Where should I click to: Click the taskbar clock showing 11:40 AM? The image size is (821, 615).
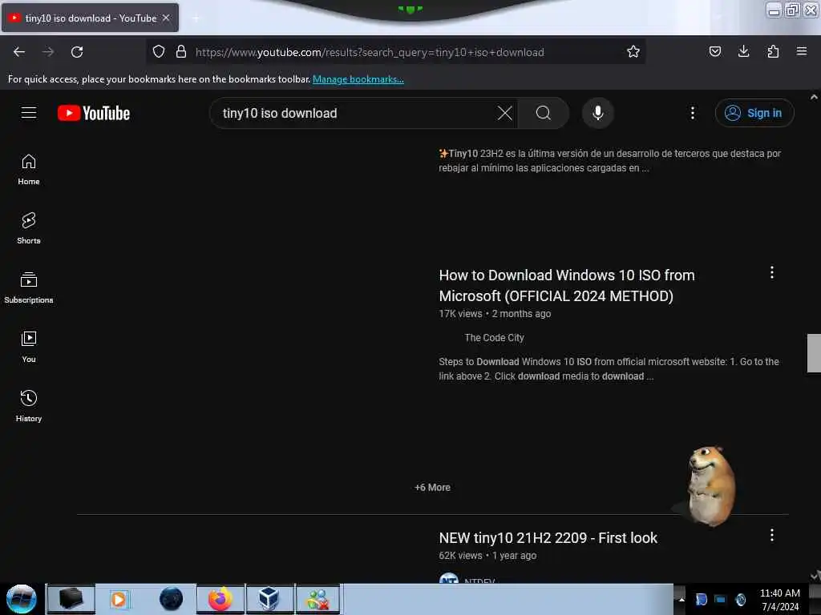(x=779, y=599)
